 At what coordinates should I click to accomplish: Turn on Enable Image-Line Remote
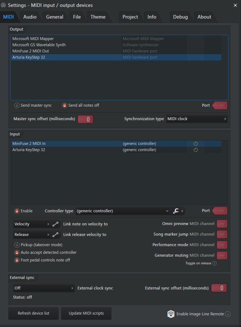pyautogui.click(x=228, y=314)
